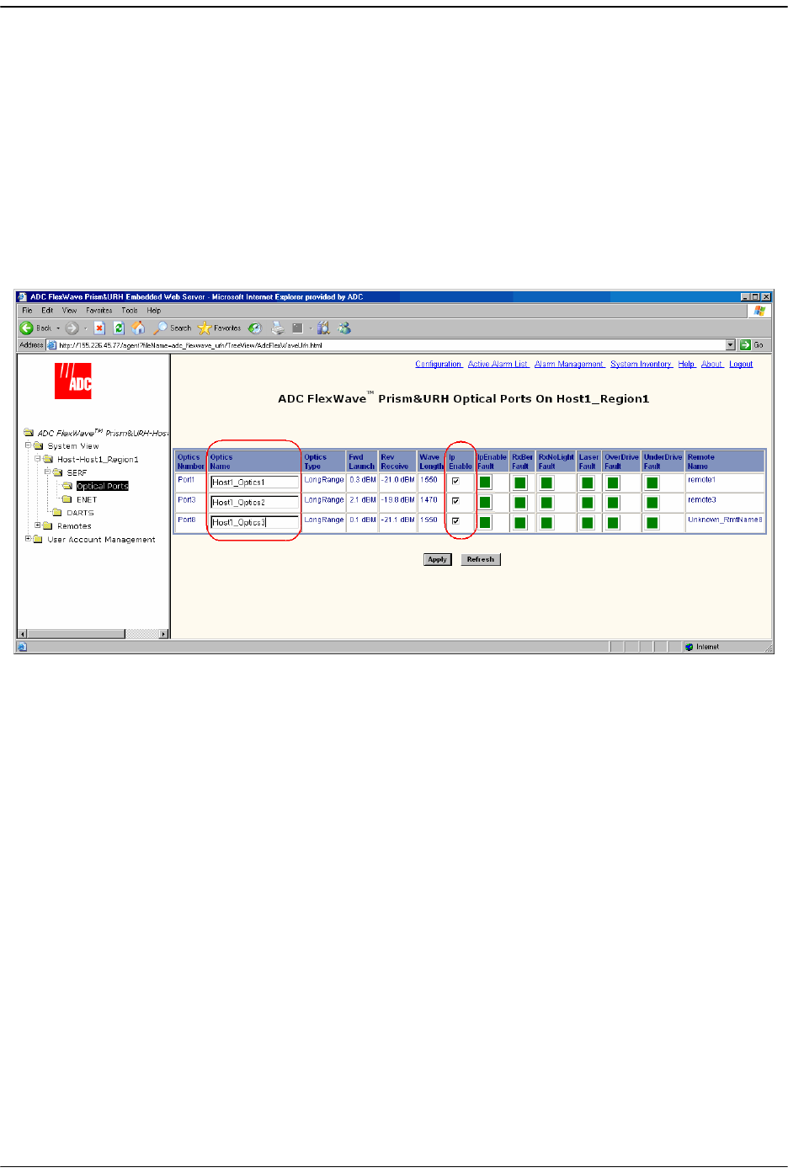Open the address bar dropdown arrow
The width and height of the screenshot is (788, 1173).
pos(730,345)
